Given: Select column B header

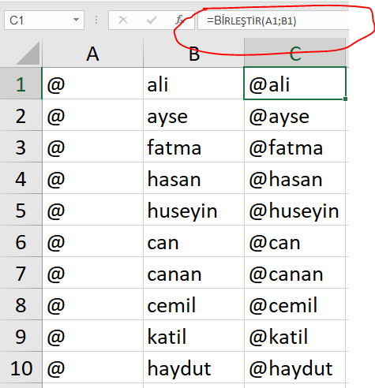Looking at the screenshot, I should (193, 53).
